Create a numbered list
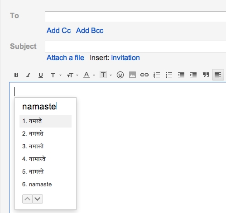226x213 pixels. tap(157, 75)
